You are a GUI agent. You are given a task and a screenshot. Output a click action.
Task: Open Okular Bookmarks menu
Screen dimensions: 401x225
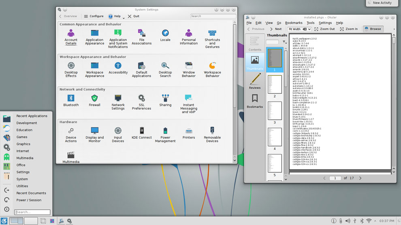(294, 23)
